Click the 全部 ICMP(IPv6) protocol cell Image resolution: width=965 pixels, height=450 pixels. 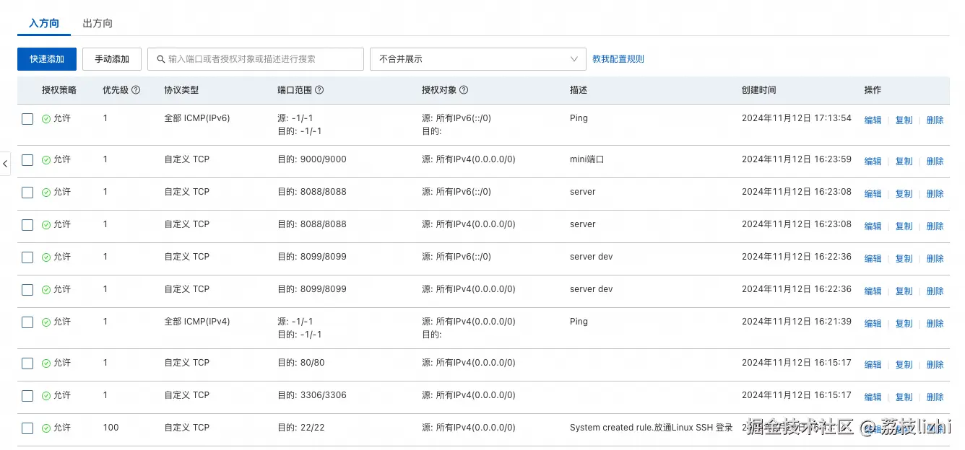tap(197, 118)
